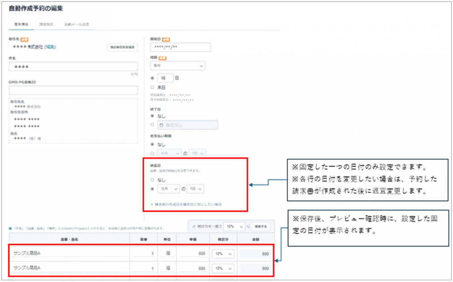This screenshot has width=453, height=282.
Task: Open the 終了日 calendar date picker icon
Action: (x=161, y=125)
